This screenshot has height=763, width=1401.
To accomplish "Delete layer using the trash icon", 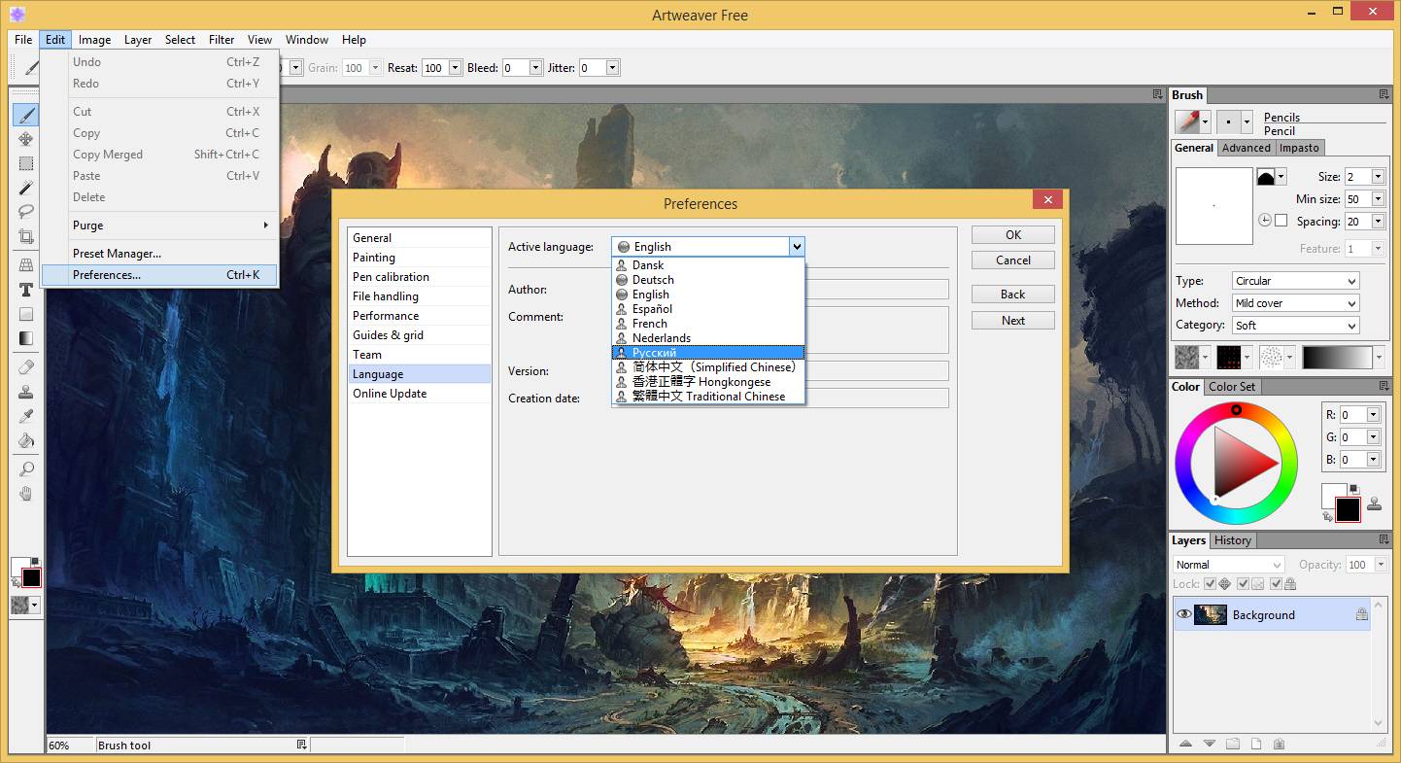I will (1279, 745).
